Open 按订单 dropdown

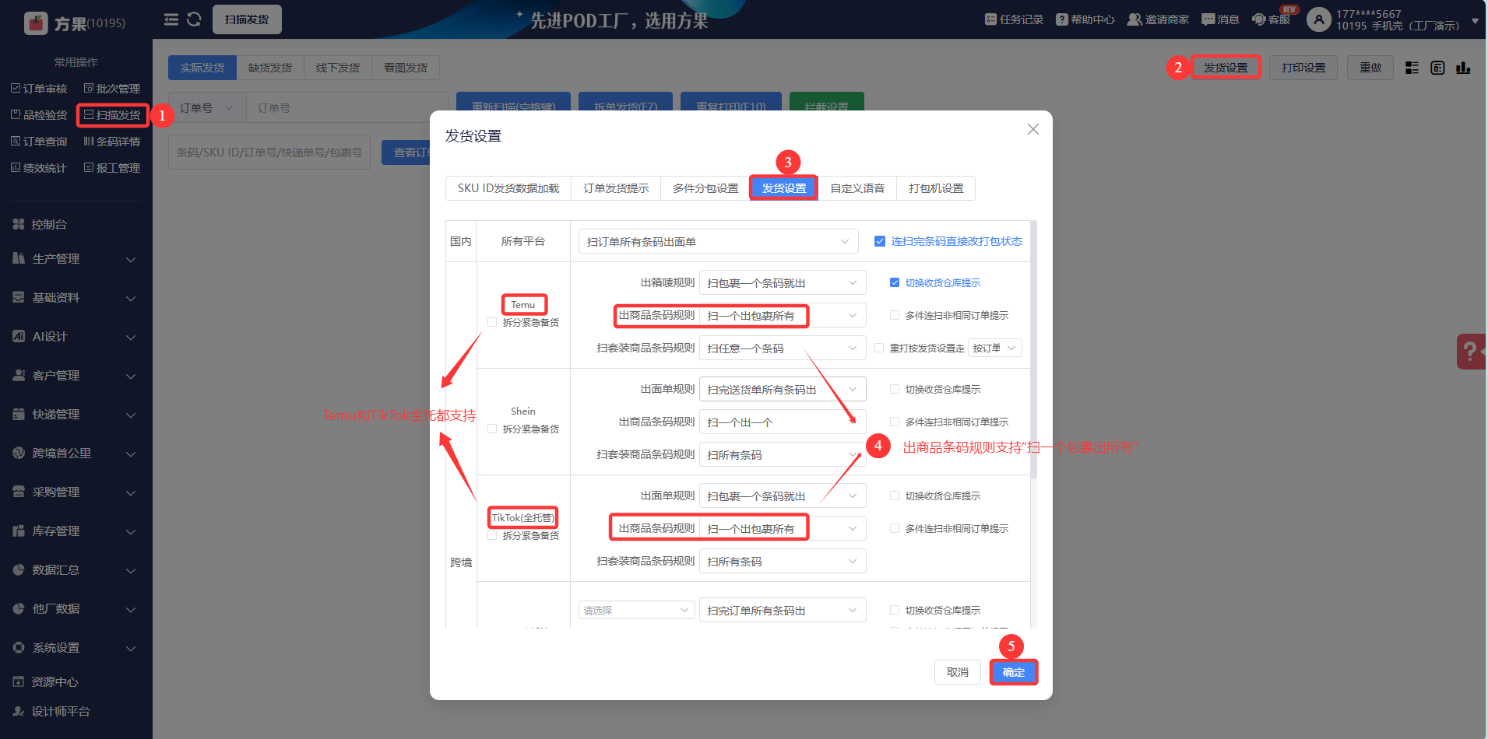pos(995,348)
